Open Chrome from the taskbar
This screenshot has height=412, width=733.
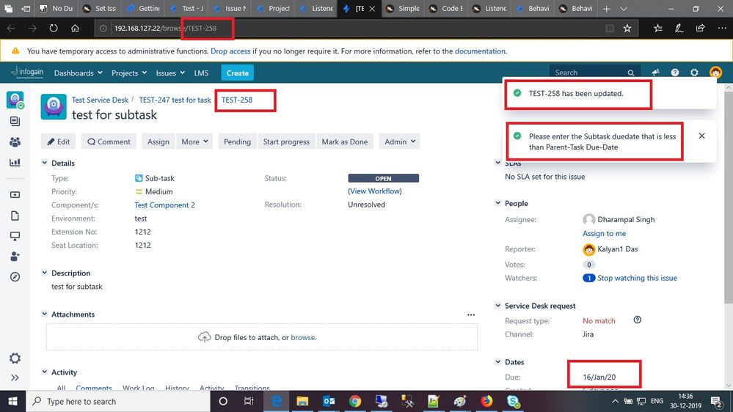[x=355, y=401]
